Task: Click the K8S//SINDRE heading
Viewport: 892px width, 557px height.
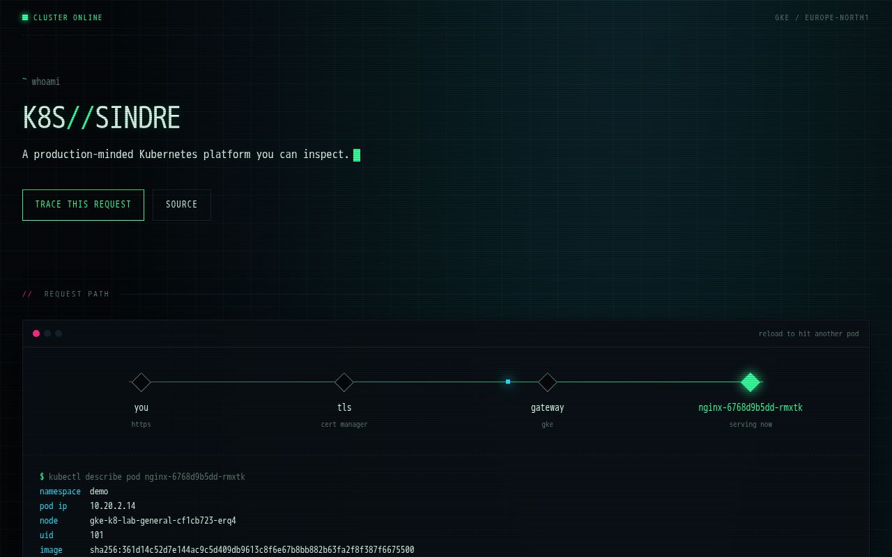Action: [x=102, y=118]
